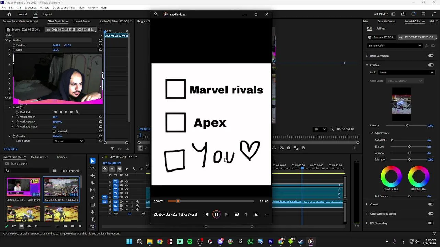440x247 pixels.
Task: Toggle Creative section enable switch
Action: [x=431, y=65]
